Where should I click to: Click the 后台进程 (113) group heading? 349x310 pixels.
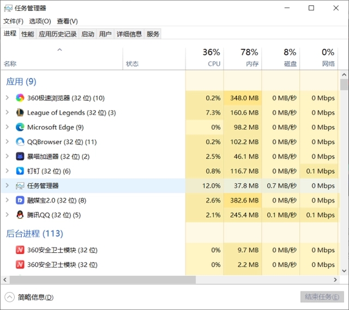34,234
